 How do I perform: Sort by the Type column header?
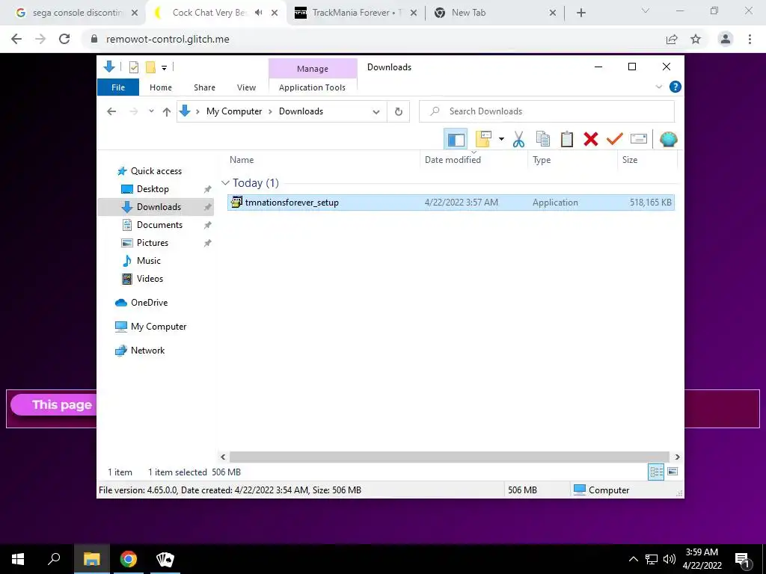(572, 160)
